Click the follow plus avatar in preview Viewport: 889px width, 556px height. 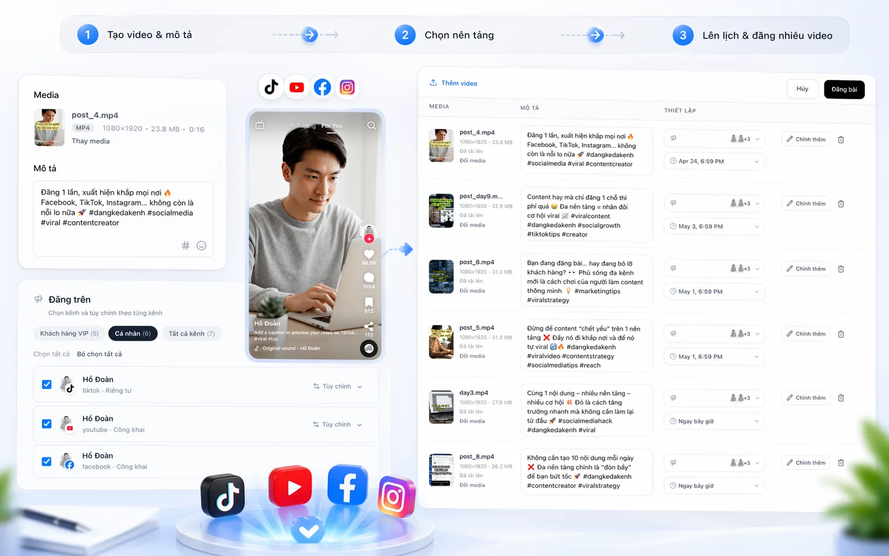369,234
